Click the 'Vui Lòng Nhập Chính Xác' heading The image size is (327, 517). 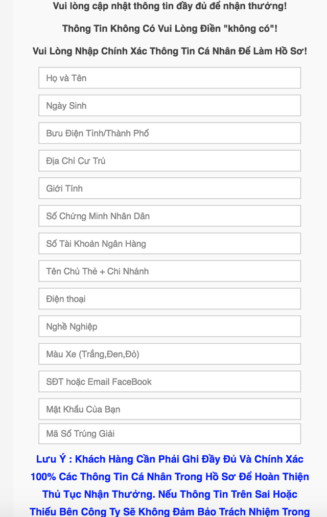(170, 51)
